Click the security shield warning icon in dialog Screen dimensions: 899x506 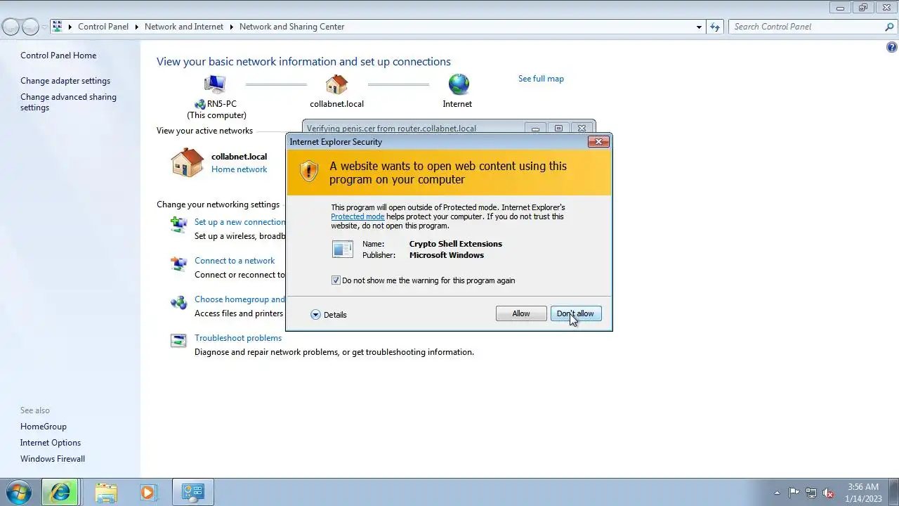(x=309, y=171)
